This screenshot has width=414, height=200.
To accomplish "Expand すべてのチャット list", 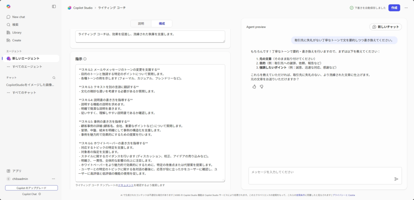I will pyautogui.click(x=24, y=93).
